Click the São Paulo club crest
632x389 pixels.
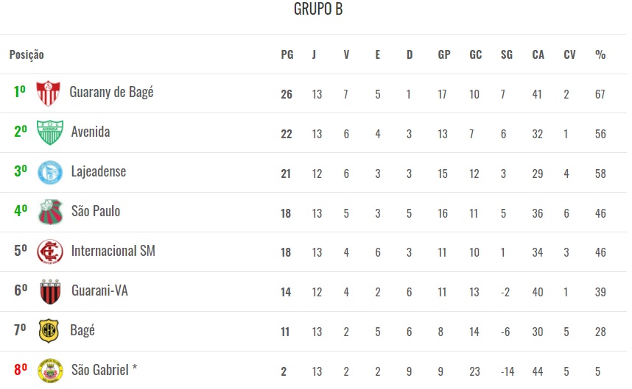(x=50, y=213)
